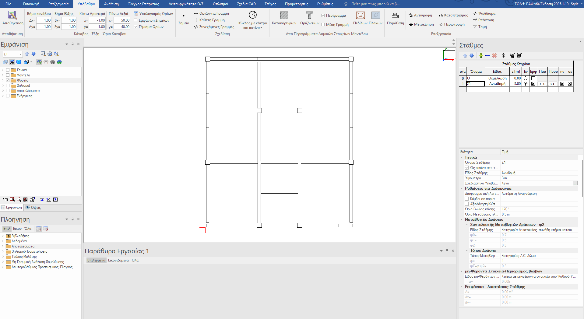This screenshot has width=584, height=319.
Task: Select Κύκλος με κέντρο και ακτίνα tool
Action: pyautogui.click(x=252, y=15)
